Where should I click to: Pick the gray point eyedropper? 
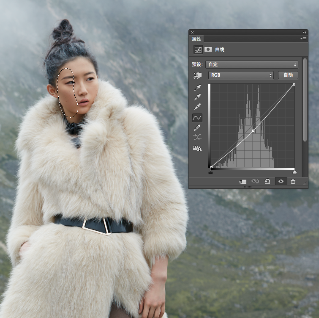(197, 97)
